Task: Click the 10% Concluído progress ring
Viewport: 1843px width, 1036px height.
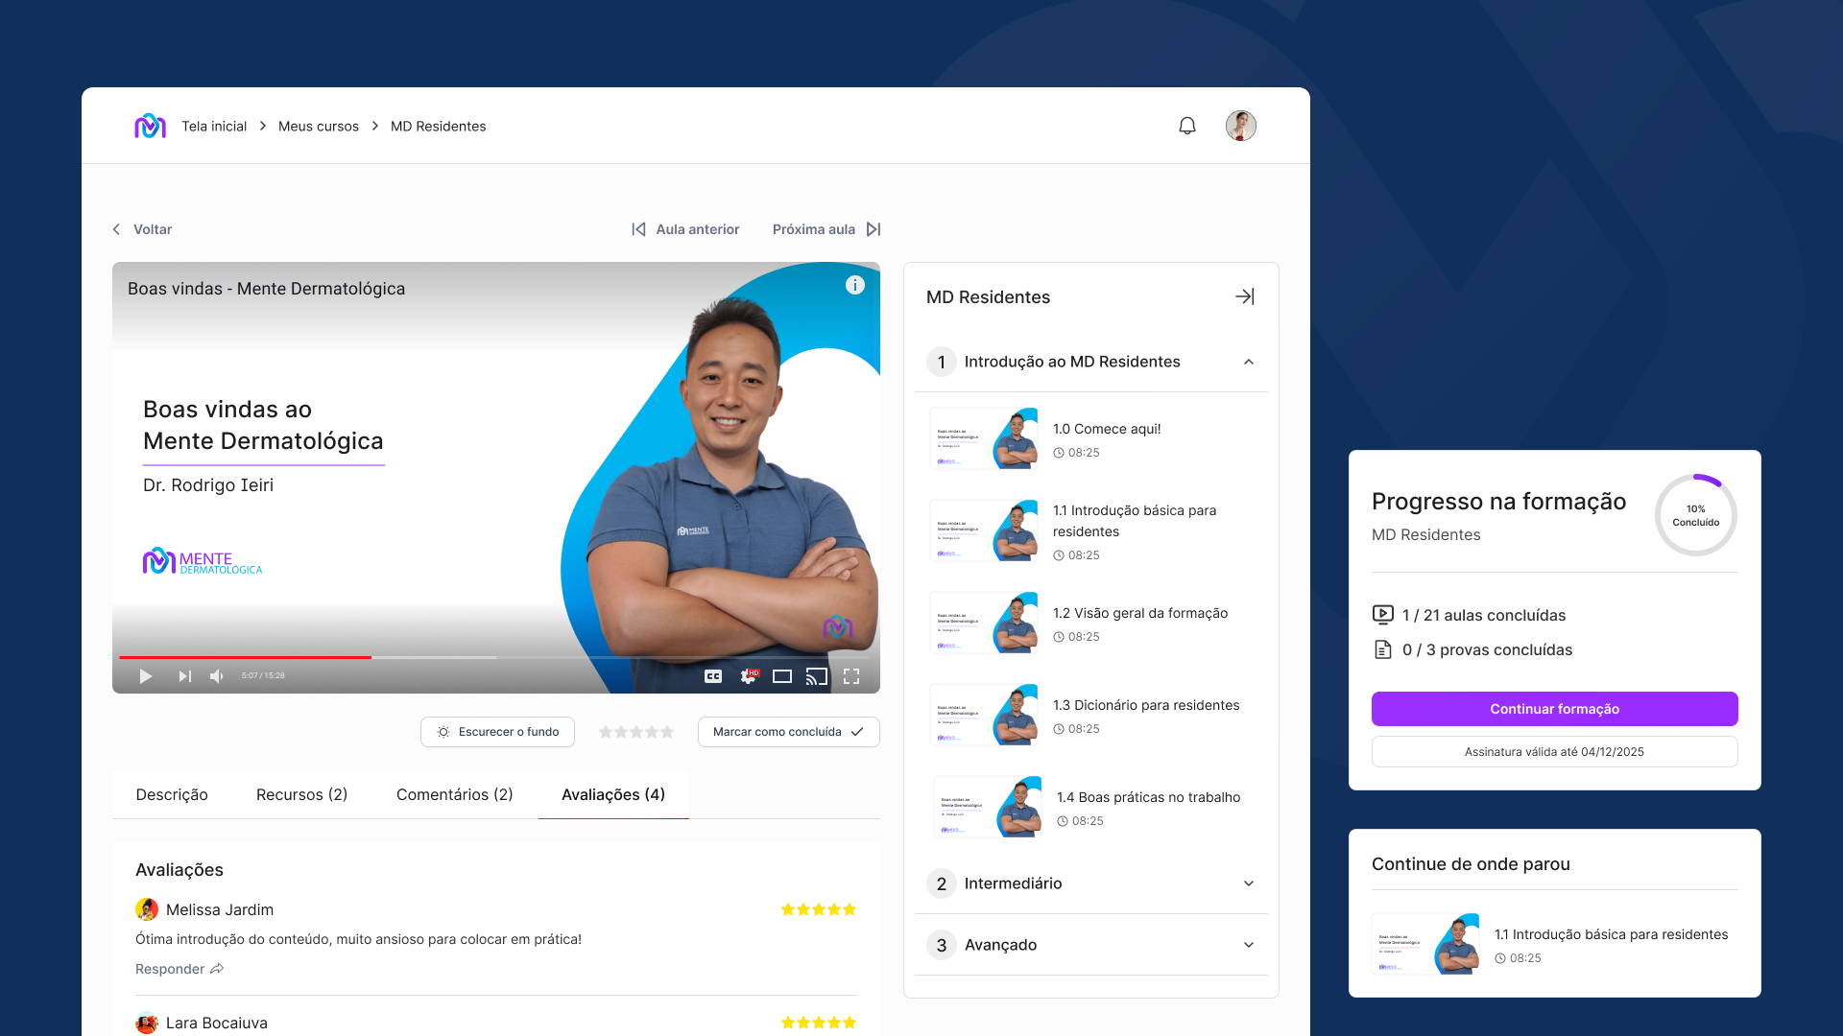Action: 1695,515
